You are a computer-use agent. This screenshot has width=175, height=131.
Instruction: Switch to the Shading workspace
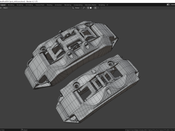click(x=50, y=5)
